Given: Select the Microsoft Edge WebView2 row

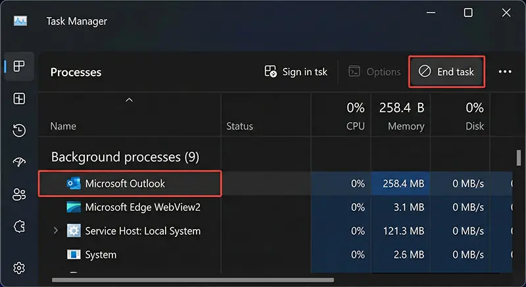Looking at the screenshot, I should (x=275, y=207).
